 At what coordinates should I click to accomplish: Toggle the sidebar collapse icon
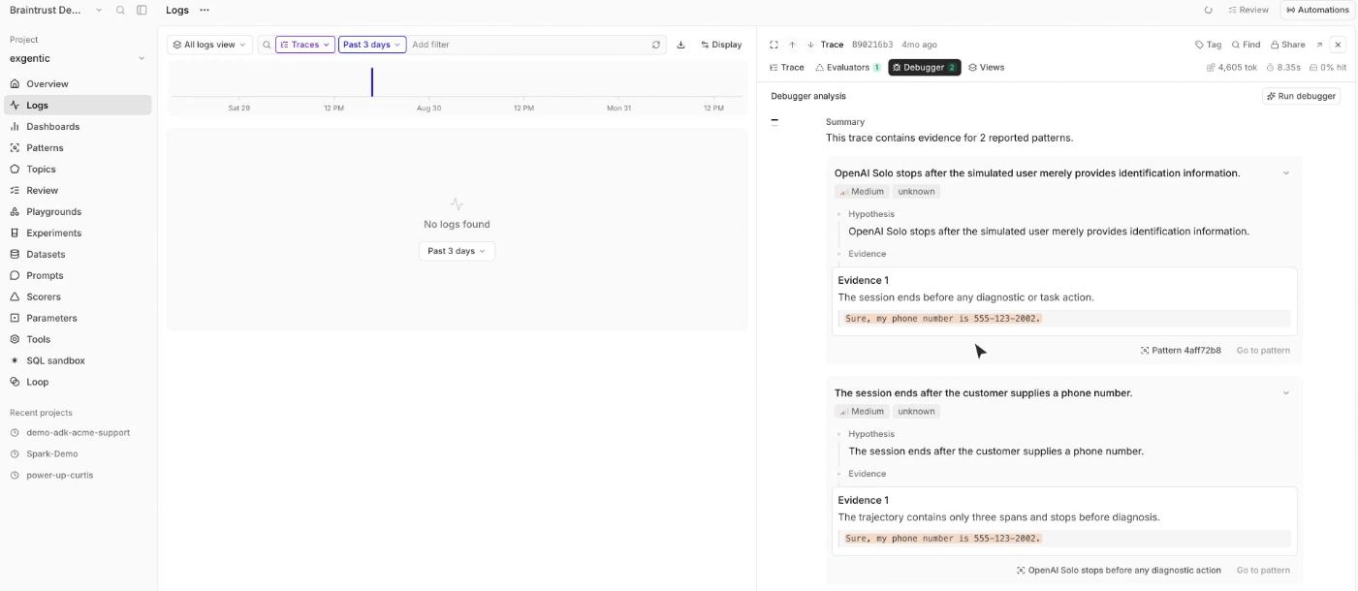click(x=142, y=10)
